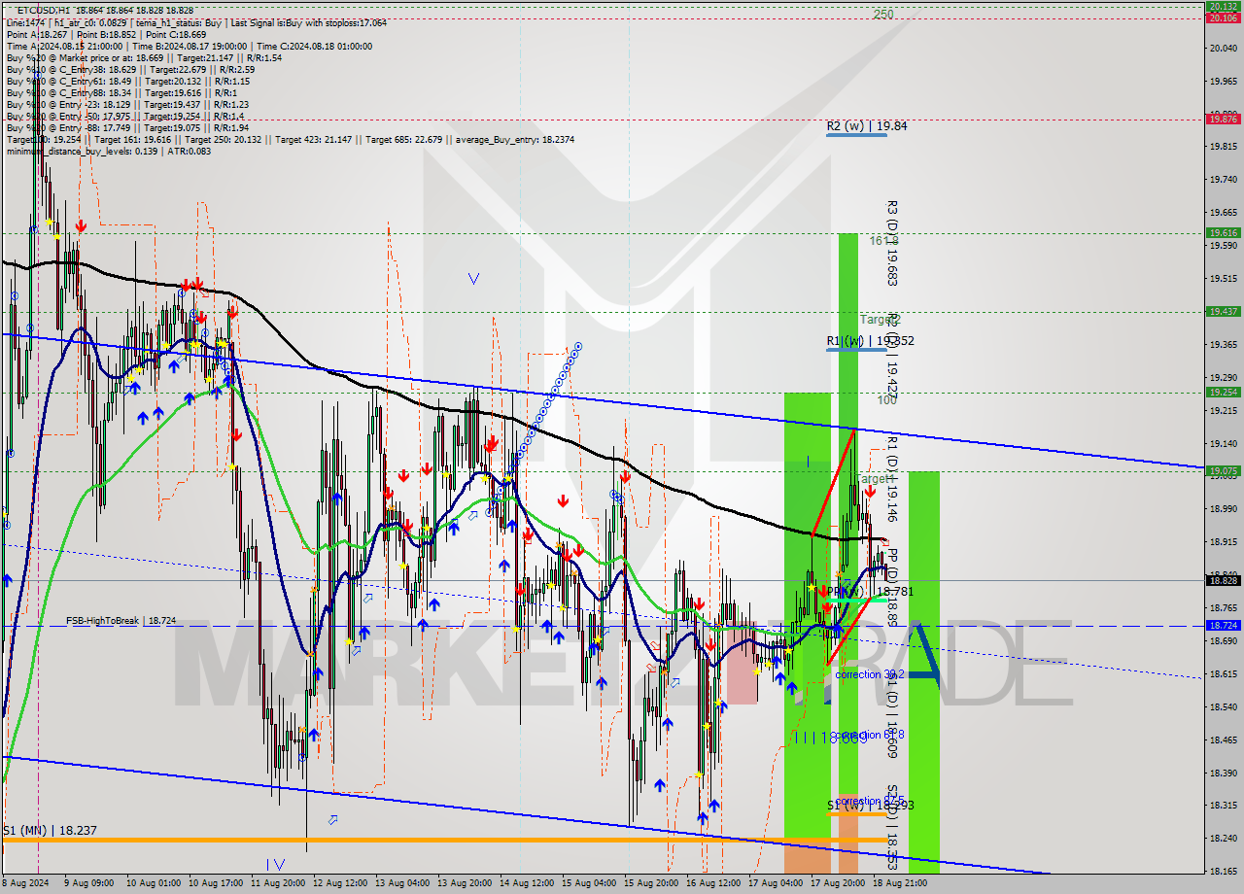This screenshot has width=1244, height=894.
Task: Select the green 250 Fibonacci level text
Action: pyautogui.click(x=882, y=15)
